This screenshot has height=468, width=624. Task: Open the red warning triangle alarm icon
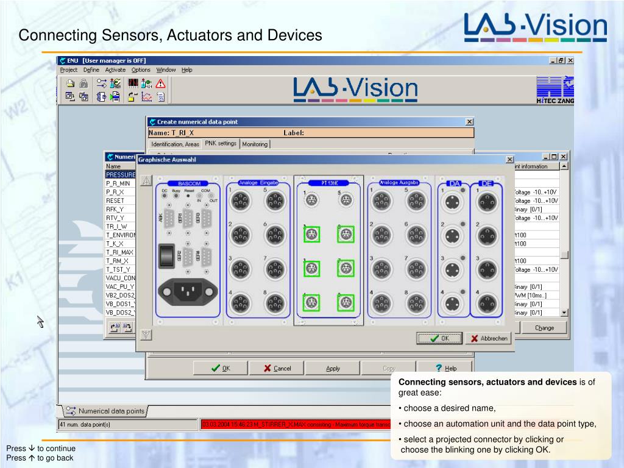click(x=160, y=83)
